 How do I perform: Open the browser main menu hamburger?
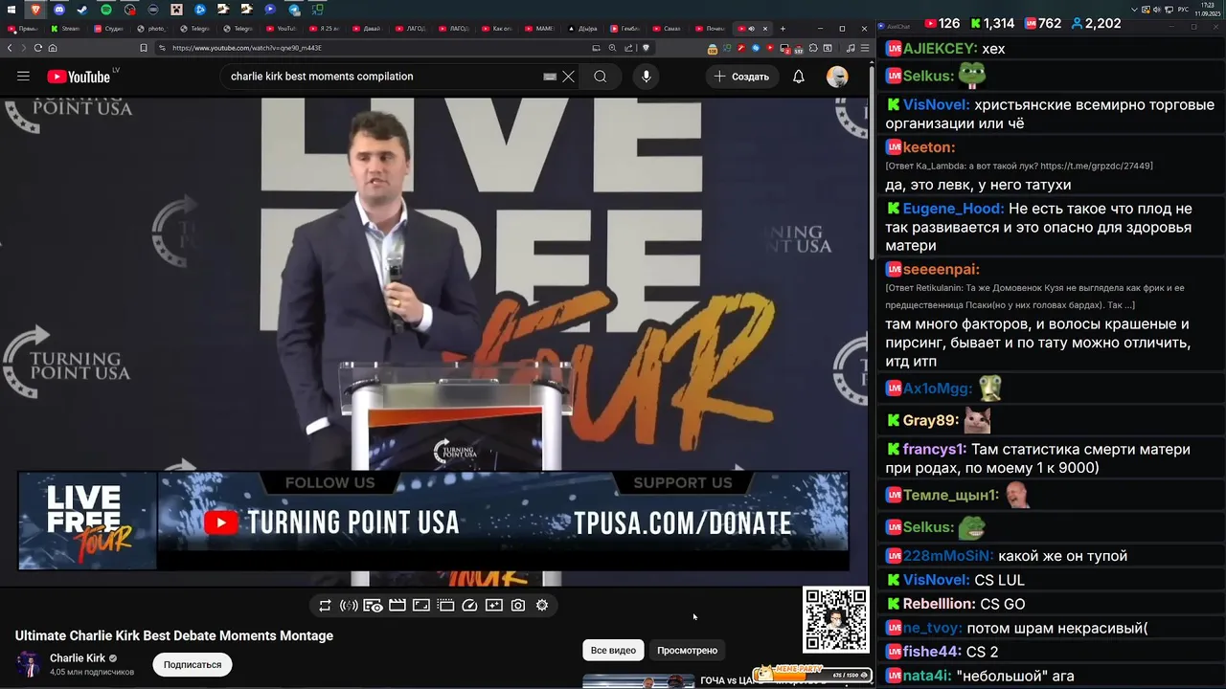pyautogui.click(x=864, y=48)
